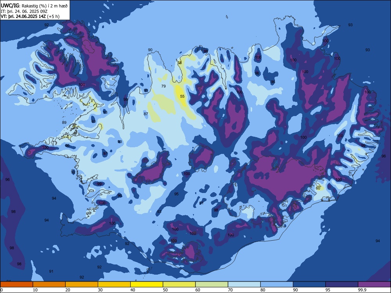Viewport: 391px width, 293px height.
Task: Select the bright yellow 40–50 legend swatch
Action: [x=147, y=284]
